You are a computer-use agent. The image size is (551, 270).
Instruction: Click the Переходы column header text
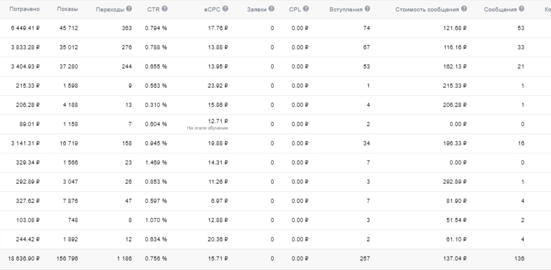tap(110, 9)
